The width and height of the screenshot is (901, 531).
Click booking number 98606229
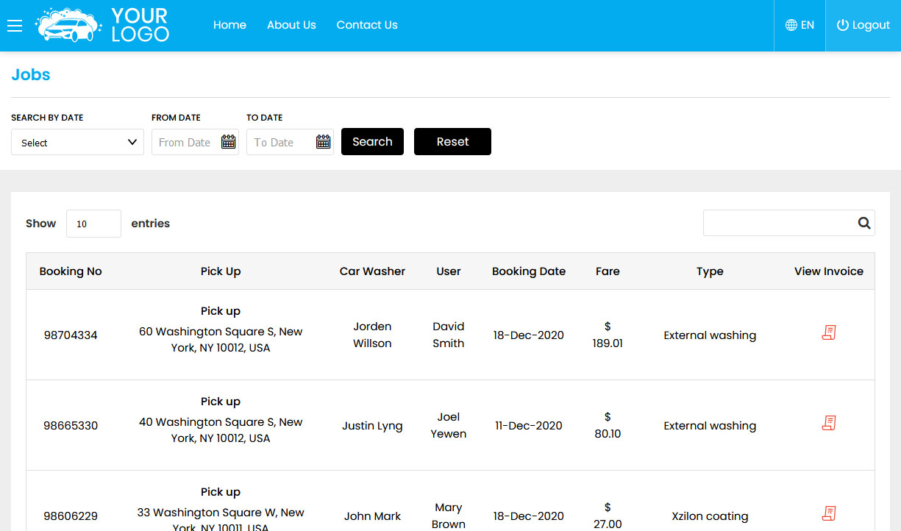tap(71, 516)
